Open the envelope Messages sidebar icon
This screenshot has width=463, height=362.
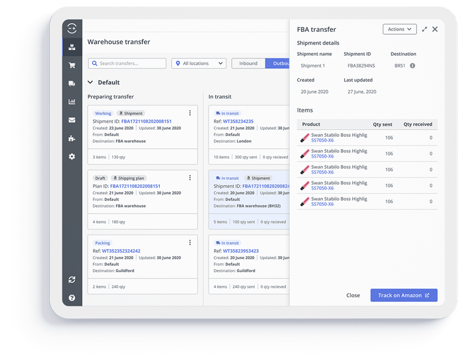click(72, 120)
